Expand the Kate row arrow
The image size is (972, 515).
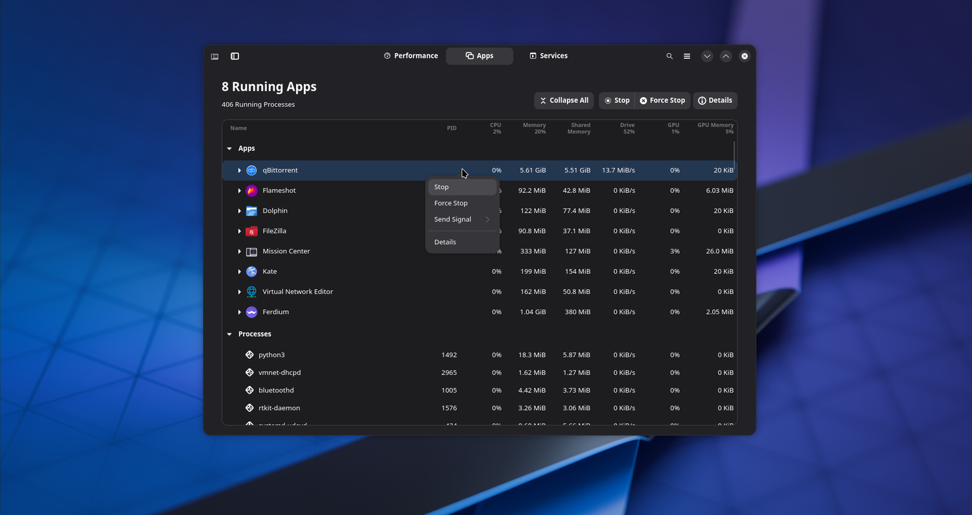click(x=239, y=271)
